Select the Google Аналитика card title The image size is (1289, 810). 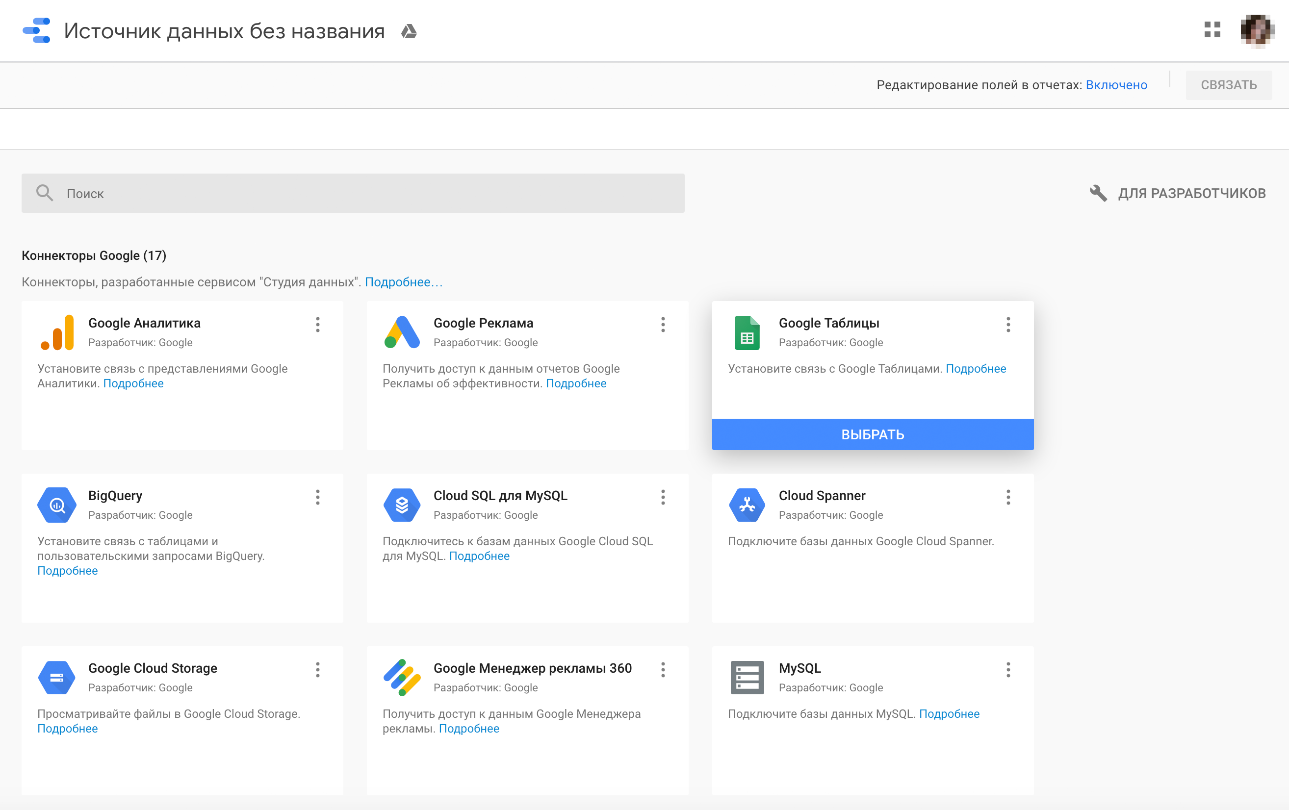(145, 323)
